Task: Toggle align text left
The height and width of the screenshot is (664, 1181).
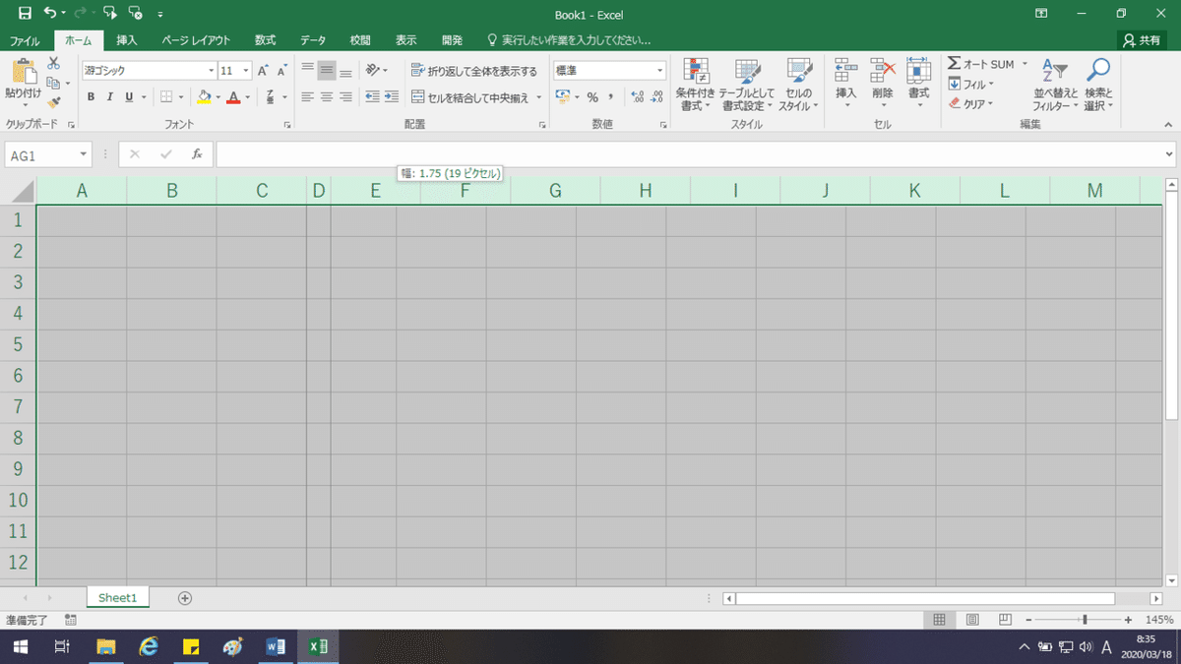Action: coord(307,96)
